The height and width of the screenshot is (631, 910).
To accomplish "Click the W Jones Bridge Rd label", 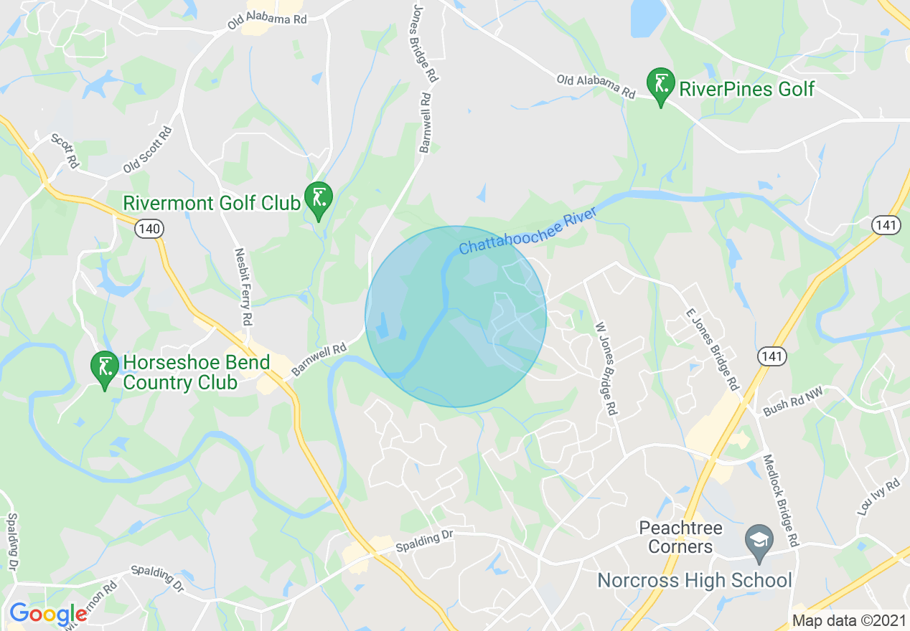I will click(606, 367).
